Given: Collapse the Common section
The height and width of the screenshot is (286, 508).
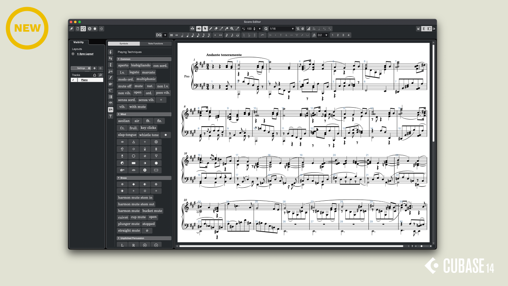Looking at the screenshot, I should [144, 59].
